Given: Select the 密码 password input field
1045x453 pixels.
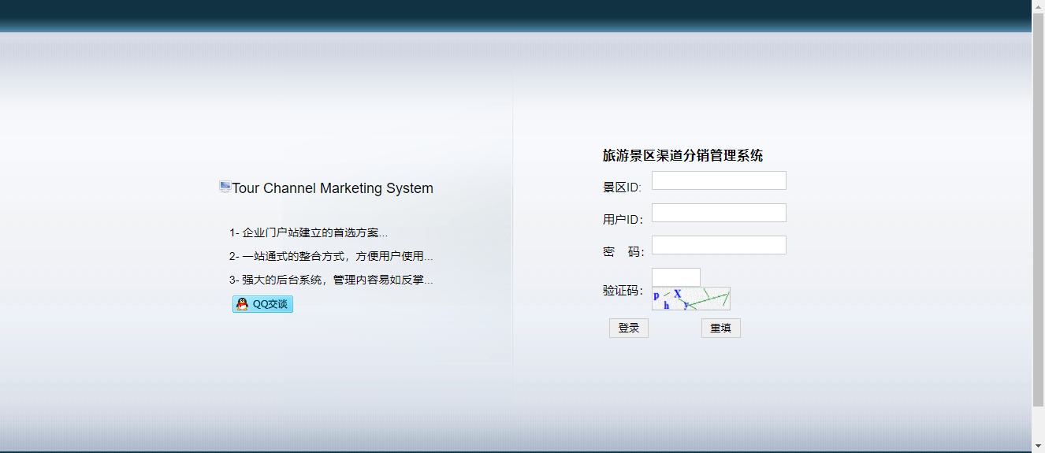Looking at the screenshot, I should tap(718, 245).
